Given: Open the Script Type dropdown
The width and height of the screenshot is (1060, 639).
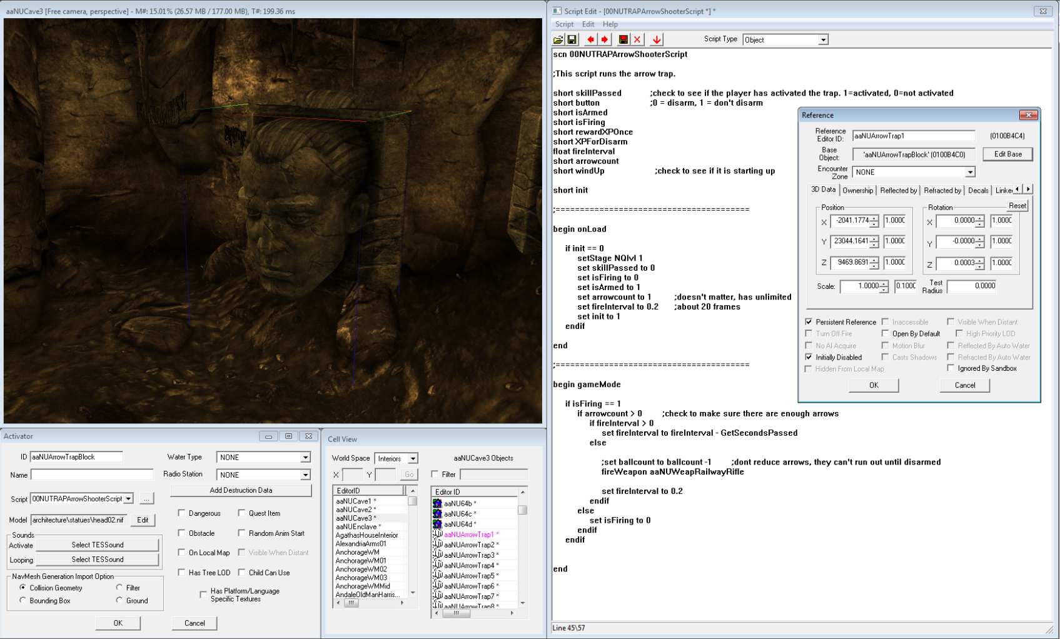Looking at the screenshot, I should click(823, 40).
